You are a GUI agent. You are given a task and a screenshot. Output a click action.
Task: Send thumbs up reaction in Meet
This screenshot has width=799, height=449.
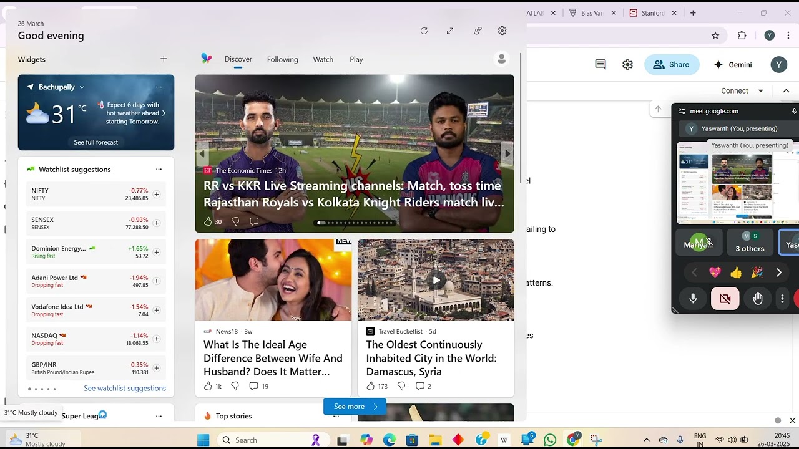click(x=736, y=273)
